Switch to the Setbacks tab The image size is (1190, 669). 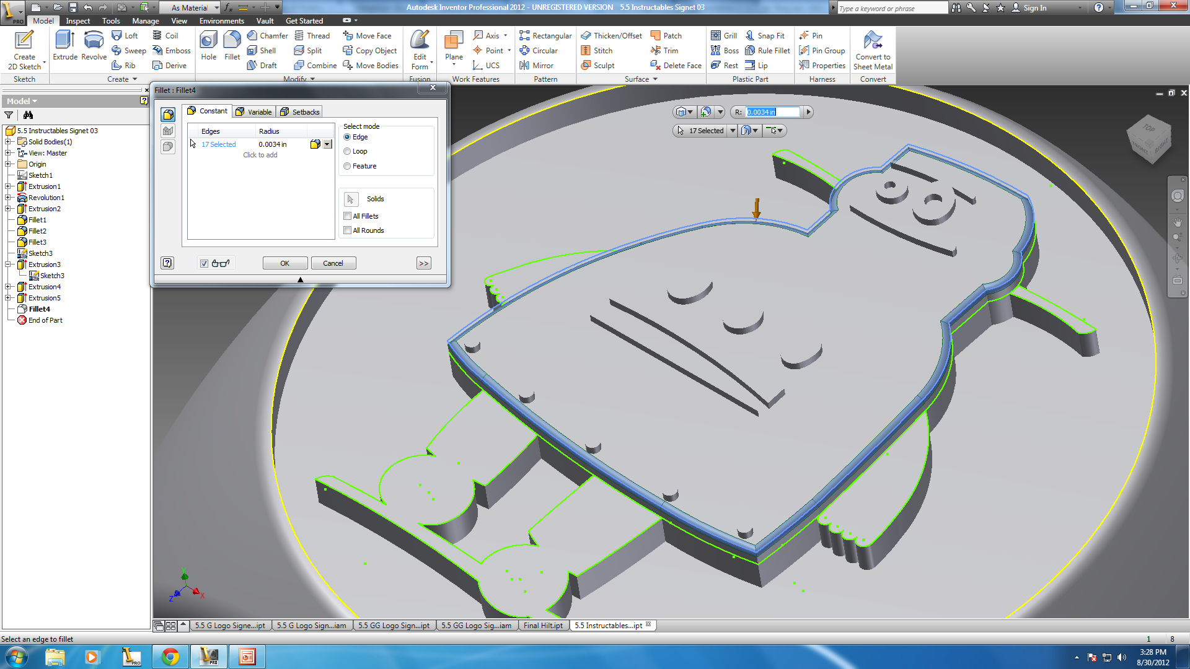pos(299,112)
